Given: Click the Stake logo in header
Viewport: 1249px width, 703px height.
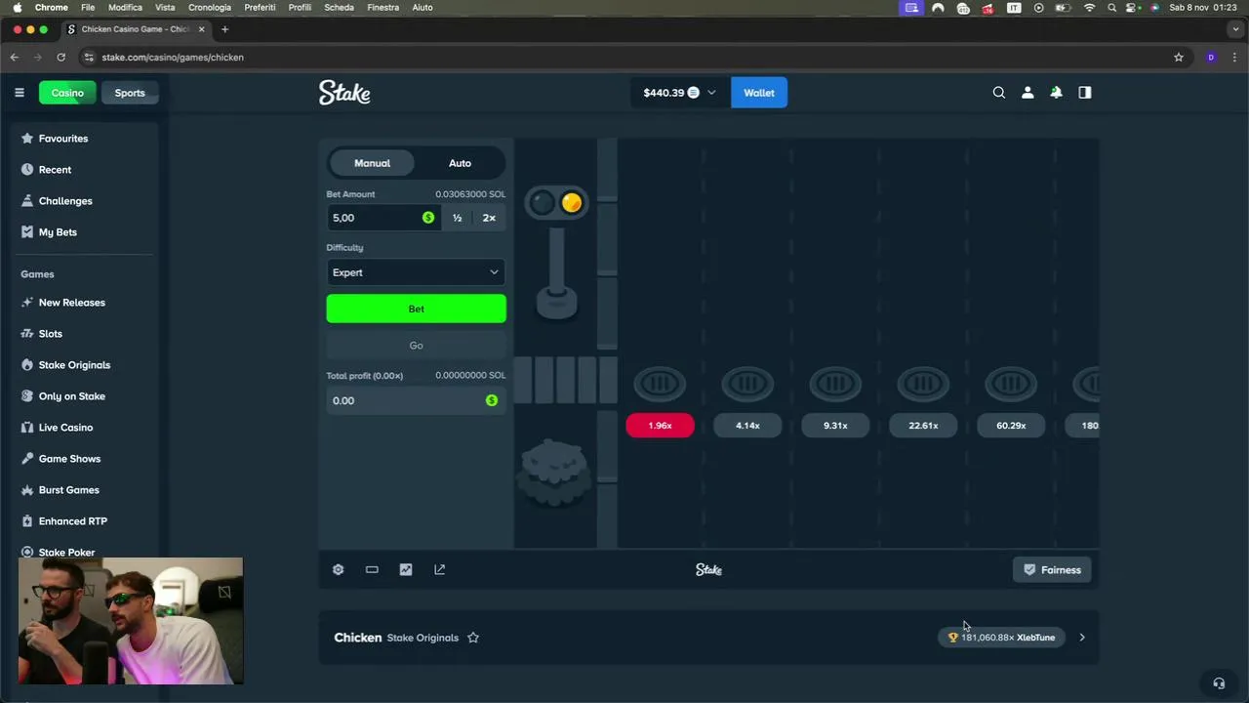Looking at the screenshot, I should click(344, 93).
